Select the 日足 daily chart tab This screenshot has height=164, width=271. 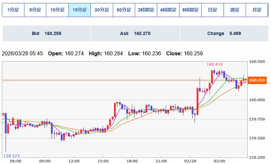[x=213, y=10]
